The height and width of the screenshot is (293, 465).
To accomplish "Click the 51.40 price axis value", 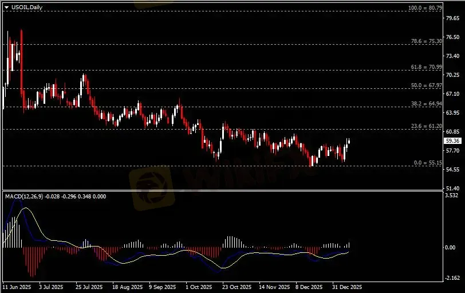I will point(452,188).
